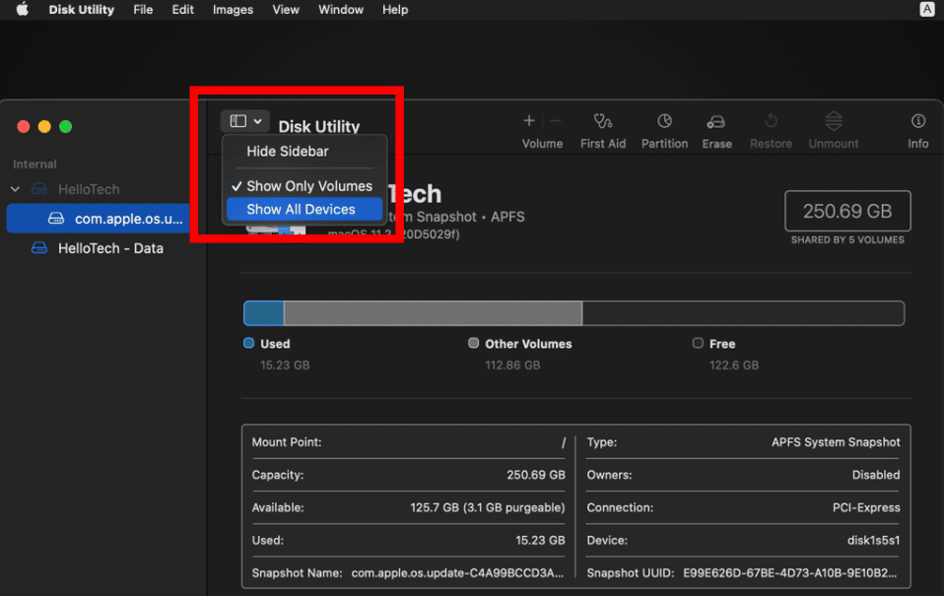Click the green zoom window button

click(66, 126)
